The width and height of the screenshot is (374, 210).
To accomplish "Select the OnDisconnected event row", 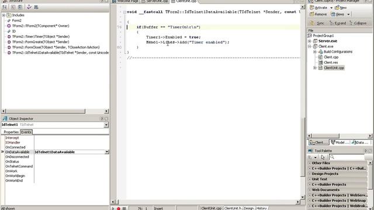I will click(x=17, y=157).
